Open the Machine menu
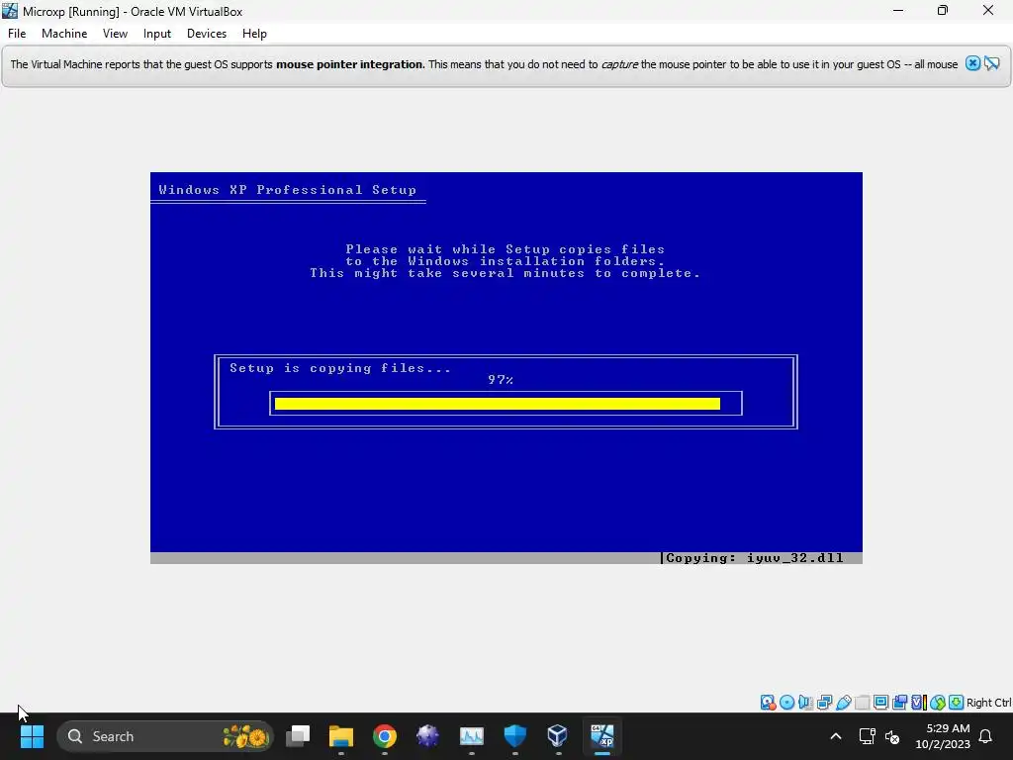The image size is (1013, 760). click(x=64, y=34)
